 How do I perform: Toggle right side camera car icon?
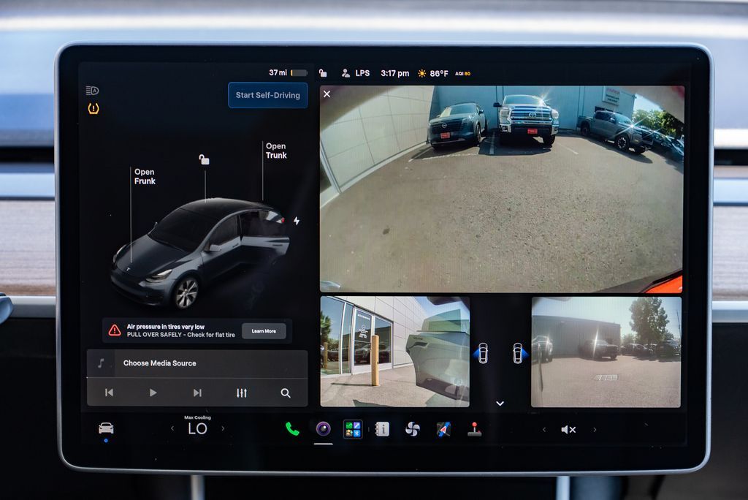519,353
